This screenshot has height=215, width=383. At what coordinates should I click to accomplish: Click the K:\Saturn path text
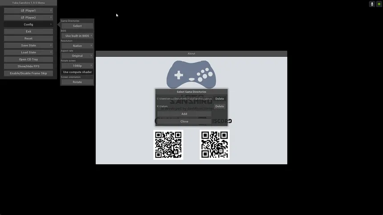[x=162, y=106]
